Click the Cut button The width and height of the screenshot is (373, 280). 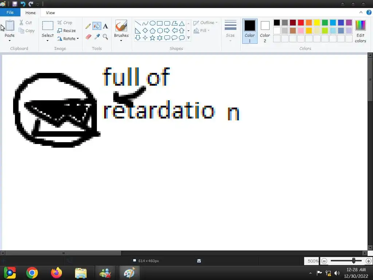pos(26,23)
